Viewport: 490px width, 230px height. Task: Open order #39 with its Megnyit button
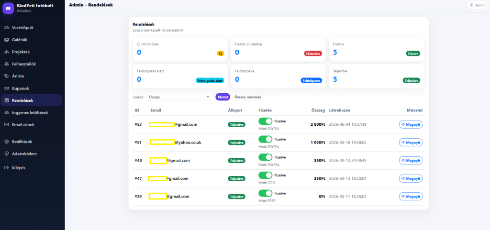click(411, 197)
